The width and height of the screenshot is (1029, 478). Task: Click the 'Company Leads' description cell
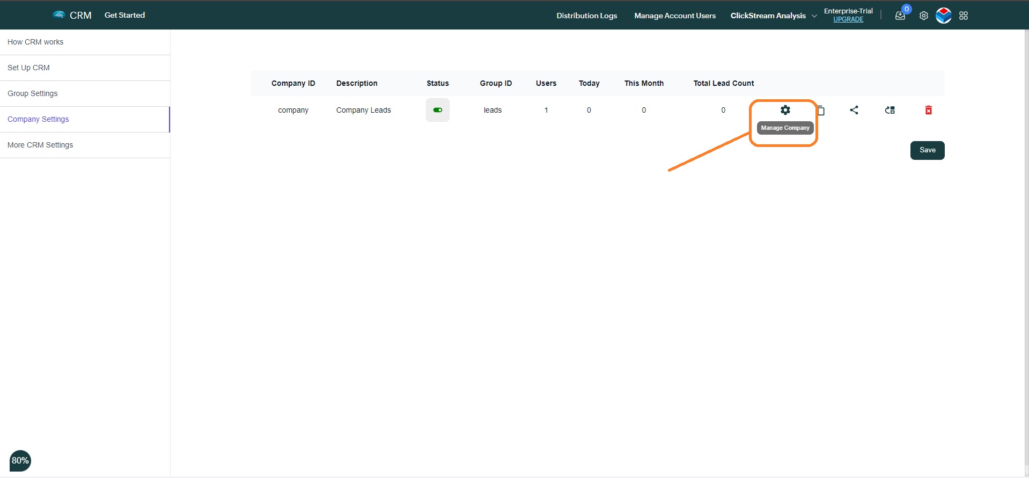363,110
